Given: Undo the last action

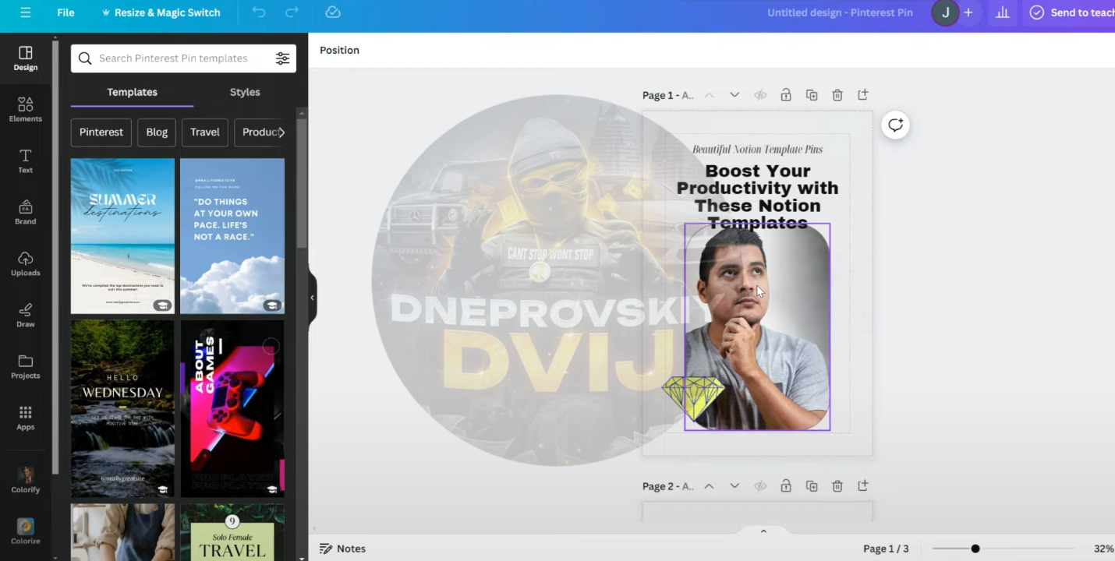Looking at the screenshot, I should tap(259, 12).
